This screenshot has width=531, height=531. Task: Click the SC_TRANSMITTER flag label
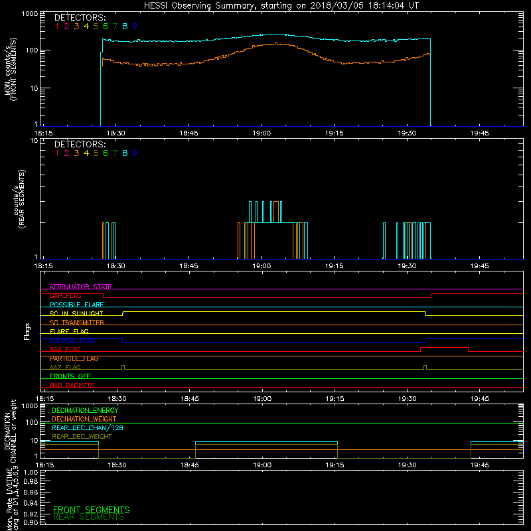(x=76, y=323)
